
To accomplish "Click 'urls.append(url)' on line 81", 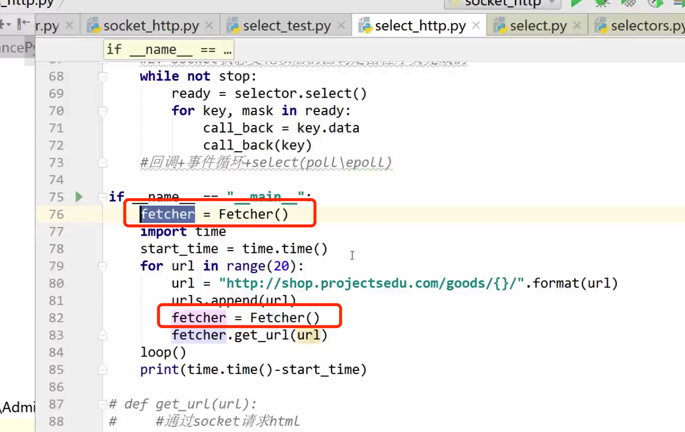I will coord(233,299).
